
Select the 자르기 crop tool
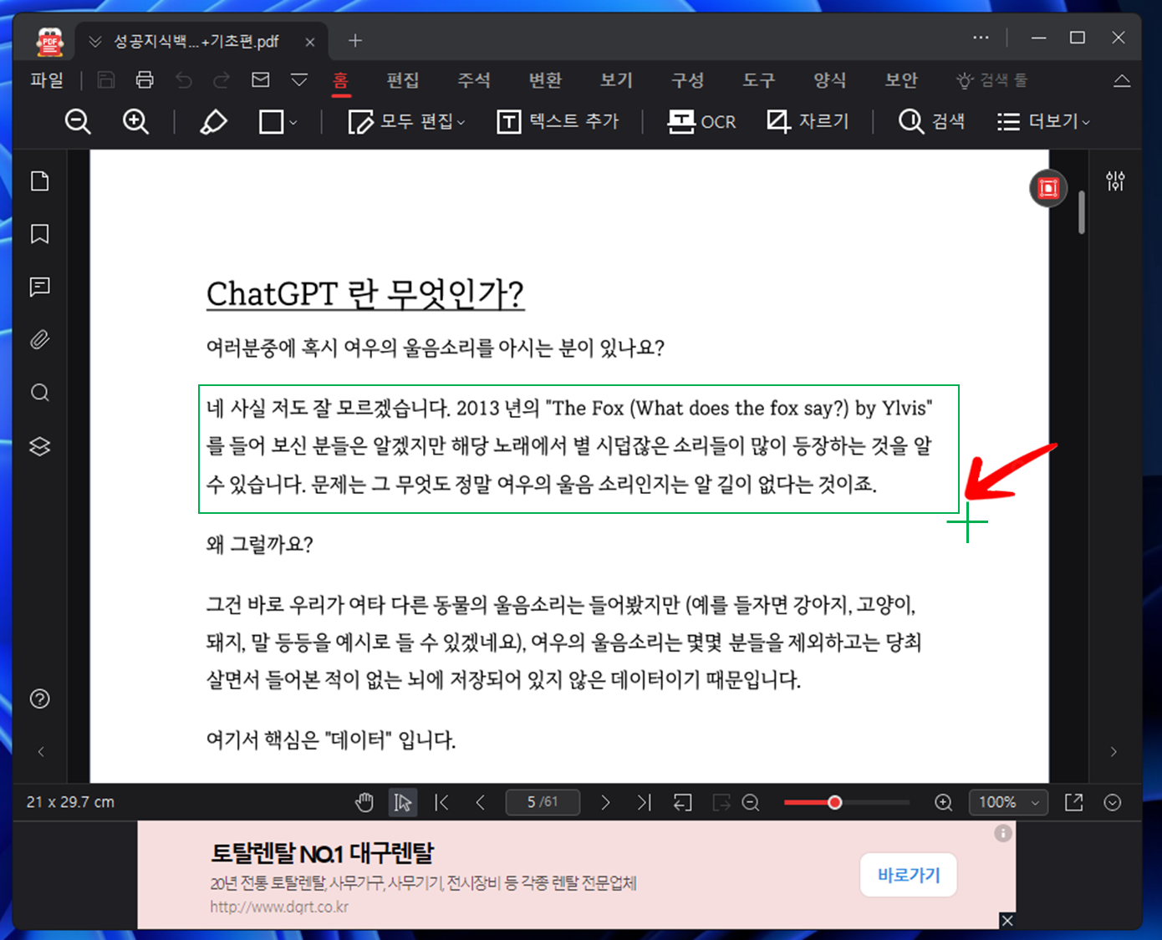[807, 121]
